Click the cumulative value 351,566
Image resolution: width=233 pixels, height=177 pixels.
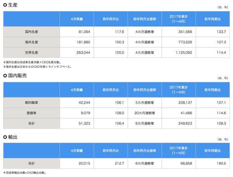(x=185, y=32)
